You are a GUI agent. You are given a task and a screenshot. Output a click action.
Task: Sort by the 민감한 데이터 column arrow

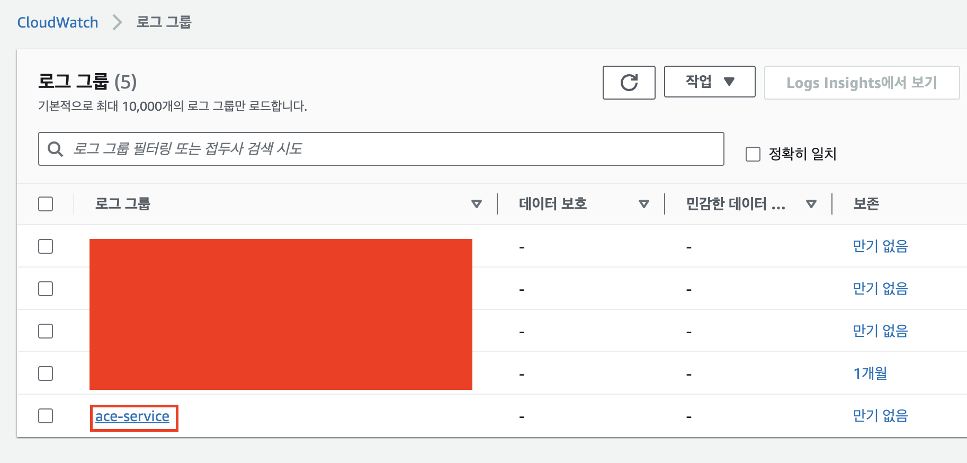[811, 204]
